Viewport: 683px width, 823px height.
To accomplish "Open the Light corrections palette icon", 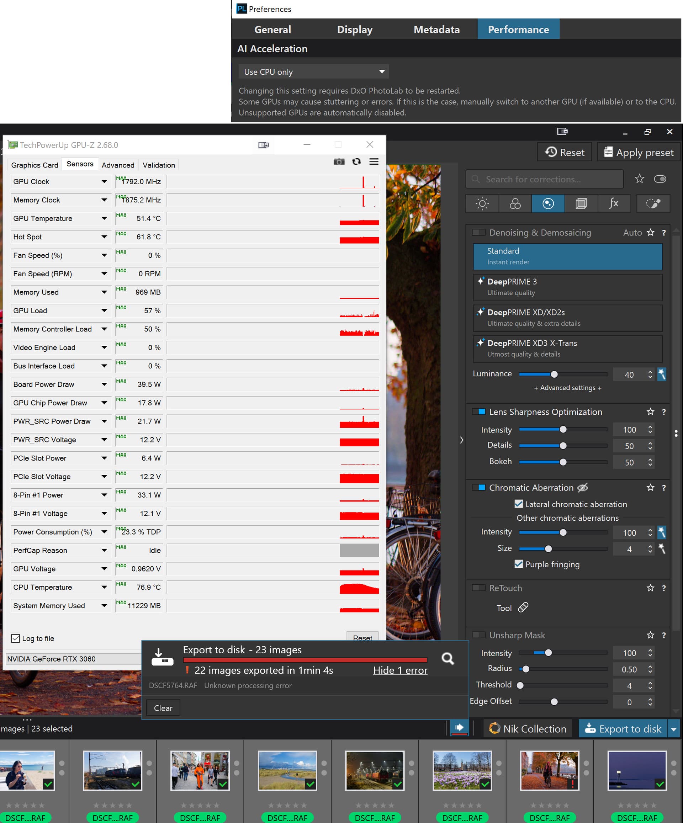I will (x=482, y=203).
